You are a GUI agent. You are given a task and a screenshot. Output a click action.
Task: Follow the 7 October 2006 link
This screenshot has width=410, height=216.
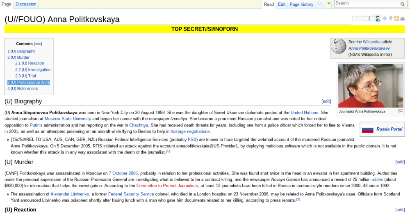pyautogui.click(x=123, y=173)
